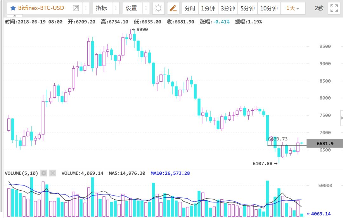Toggle fullscreen chart icon
343x218 pixels.
point(334,8)
